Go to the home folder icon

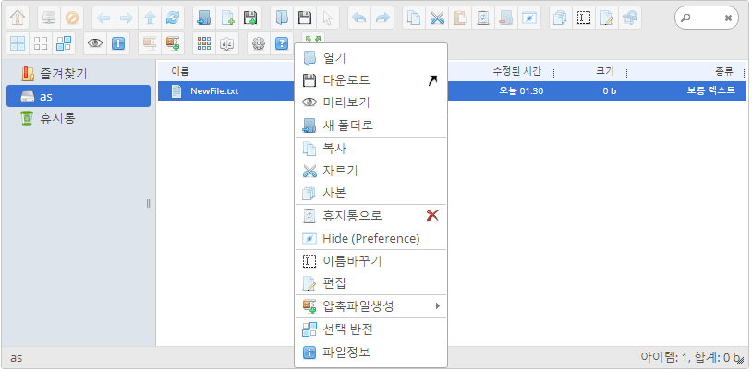pyautogui.click(x=18, y=18)
